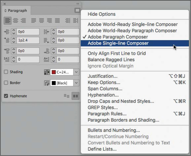
Task: Adjust the Right Indent stepper arrows
Action: tap(54, 32)
